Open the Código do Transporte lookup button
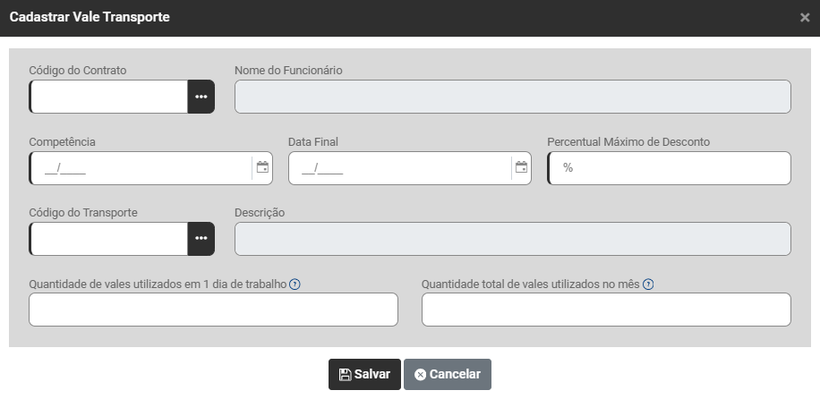Screen dimensions: 820x399 [201, 239]
